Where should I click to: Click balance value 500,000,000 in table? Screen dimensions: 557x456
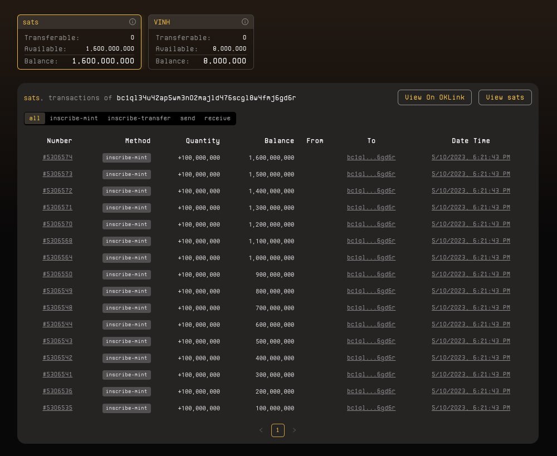point(275,341)
